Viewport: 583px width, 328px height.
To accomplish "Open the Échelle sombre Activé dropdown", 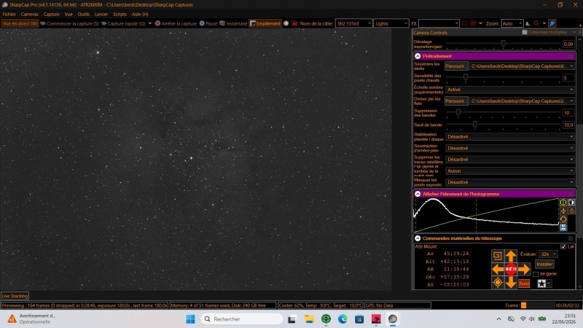I will tap(509, 90).
